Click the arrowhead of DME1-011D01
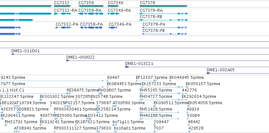The image size is (269, 133). [12, 54]
